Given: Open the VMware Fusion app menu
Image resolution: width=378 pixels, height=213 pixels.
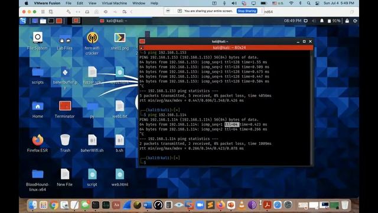Looking at the screenshot, I should click(47, 3).
